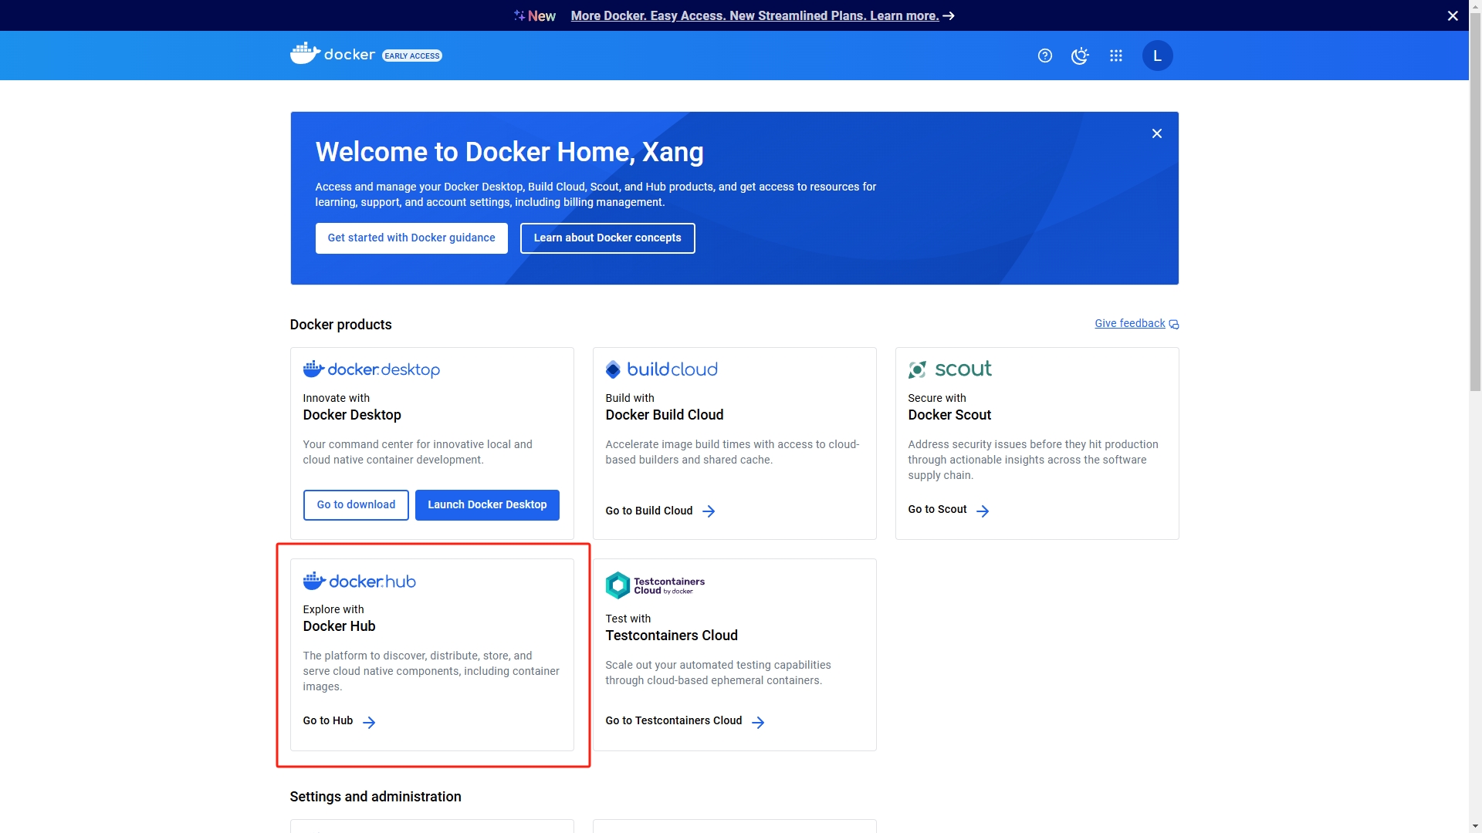
Task: Click the Docker products heading
Action: 340,325
